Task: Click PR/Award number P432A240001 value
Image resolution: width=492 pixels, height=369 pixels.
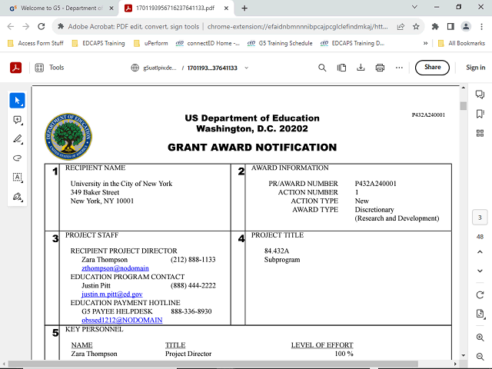Action: (x=376, y=184)
